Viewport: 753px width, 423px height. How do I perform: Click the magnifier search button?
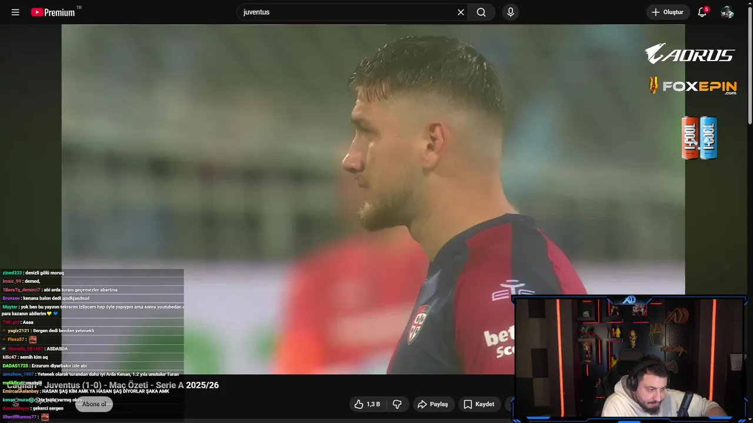(481, 12)
